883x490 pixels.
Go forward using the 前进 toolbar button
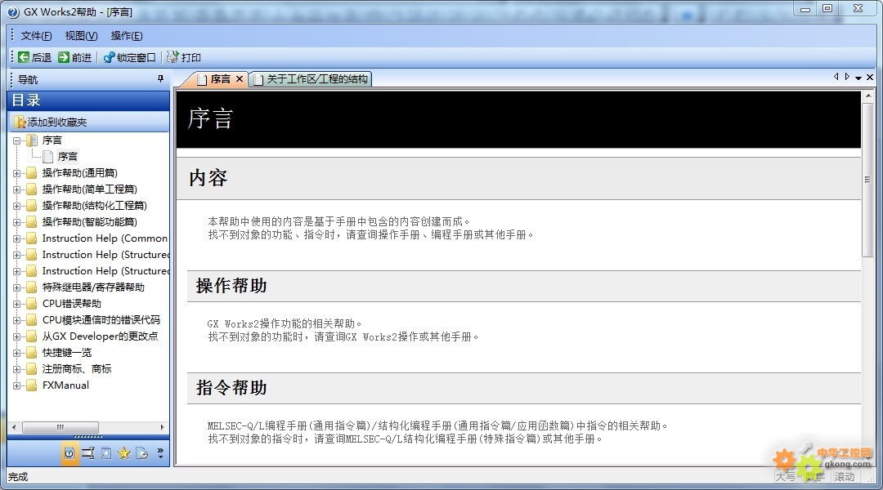coord(75,57)
